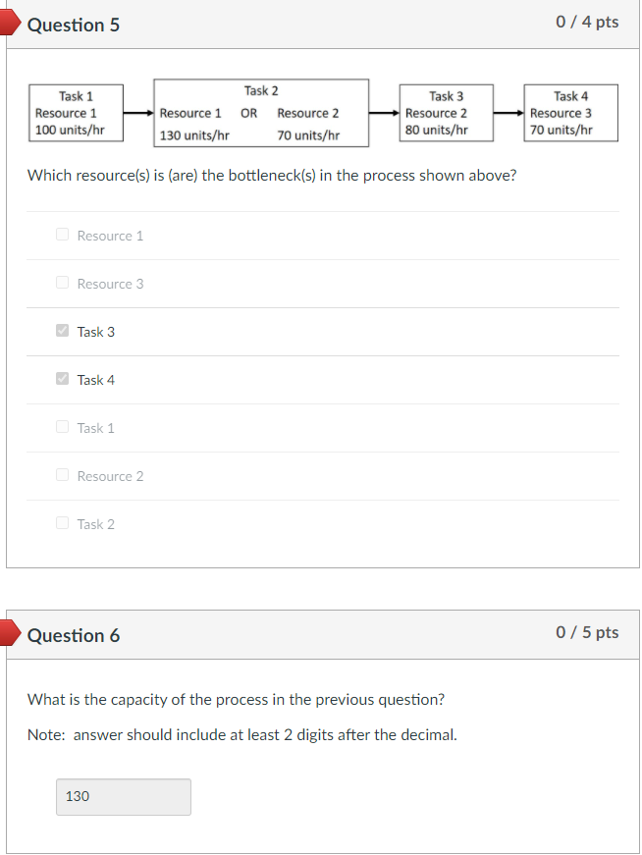Click the 0 / 4 pts score label

(x=589, y=22)
